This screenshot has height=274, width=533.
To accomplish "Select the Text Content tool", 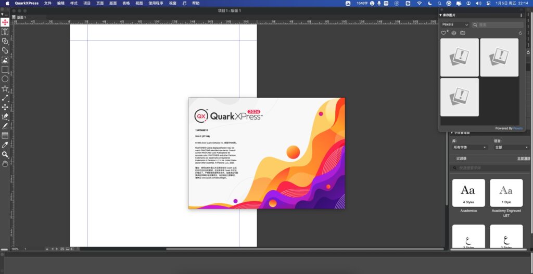I will pos(5,32).
